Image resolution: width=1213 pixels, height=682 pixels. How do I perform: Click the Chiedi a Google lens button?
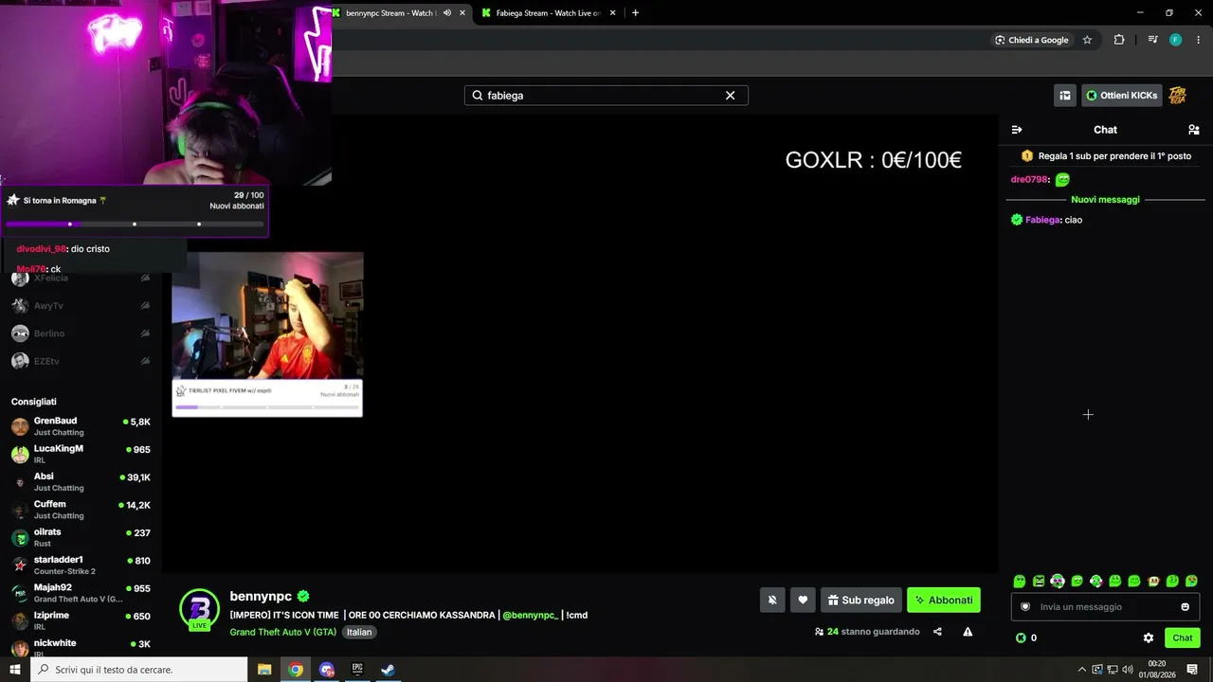[x=1031, y=40]
